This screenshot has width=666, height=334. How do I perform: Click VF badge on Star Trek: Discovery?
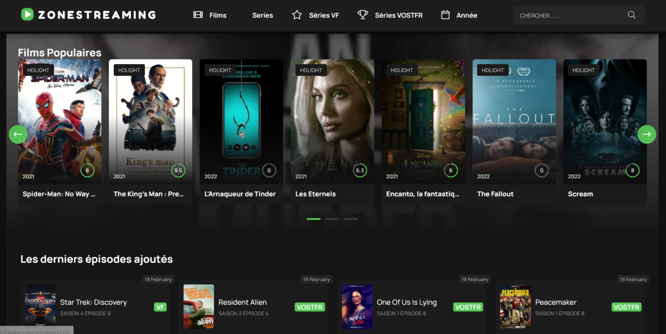160,307
